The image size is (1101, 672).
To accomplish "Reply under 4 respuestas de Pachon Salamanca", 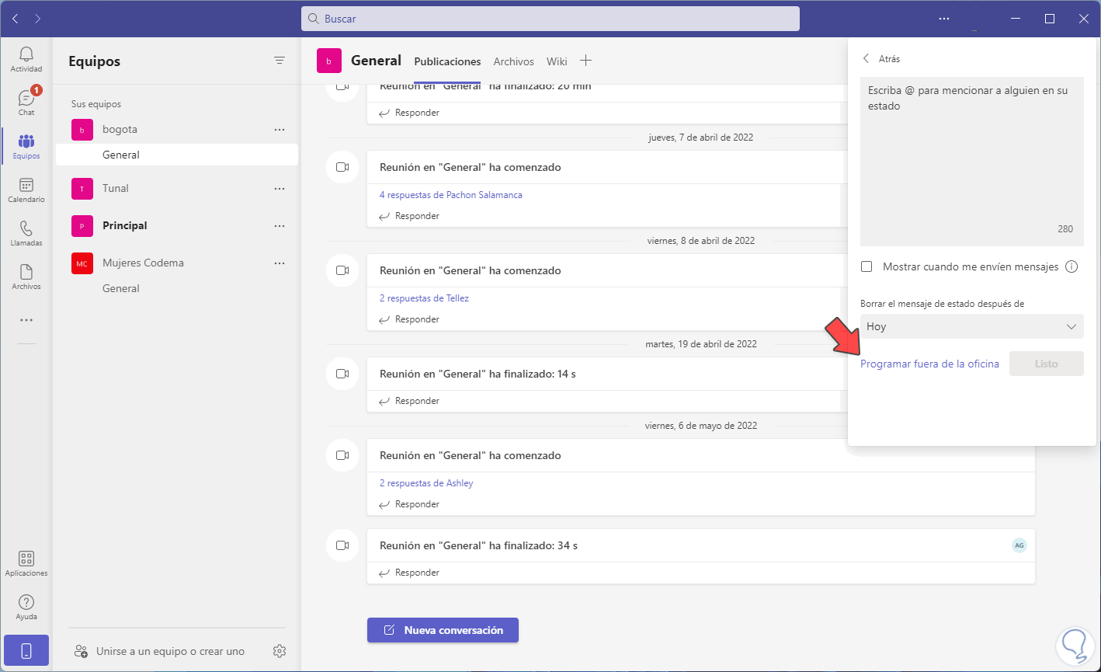I will click(409, 216).
